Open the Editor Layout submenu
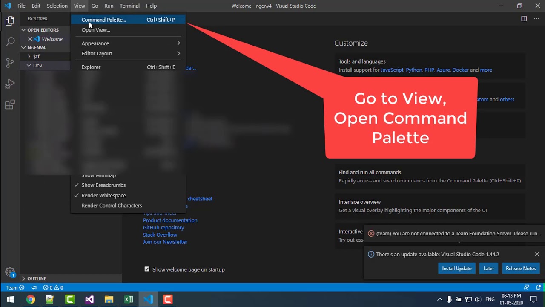 click(x=129, y=53)
